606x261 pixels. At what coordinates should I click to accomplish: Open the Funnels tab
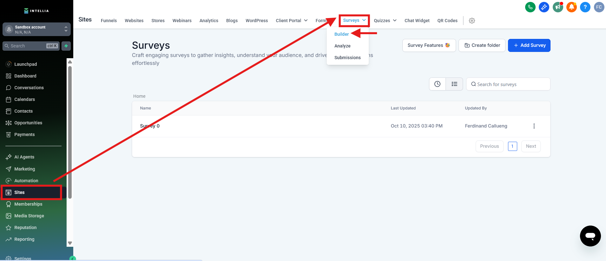[109, 21]
